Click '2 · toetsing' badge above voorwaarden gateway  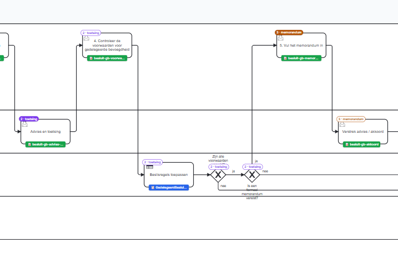pyautogui.click(x=219, y=167)
